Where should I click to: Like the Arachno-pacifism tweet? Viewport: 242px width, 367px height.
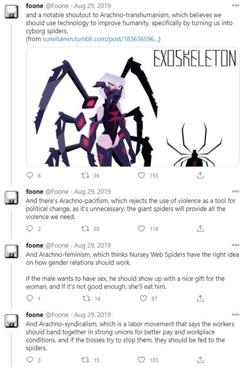141,229
